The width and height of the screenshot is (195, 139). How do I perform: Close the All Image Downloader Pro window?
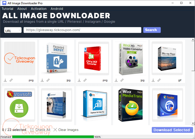click(190, 3)
